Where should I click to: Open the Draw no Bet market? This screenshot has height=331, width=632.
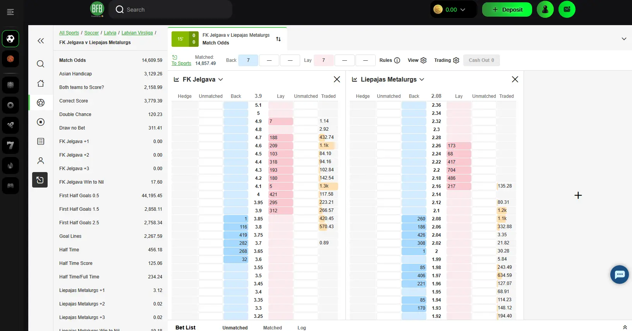tap(110, 128)
